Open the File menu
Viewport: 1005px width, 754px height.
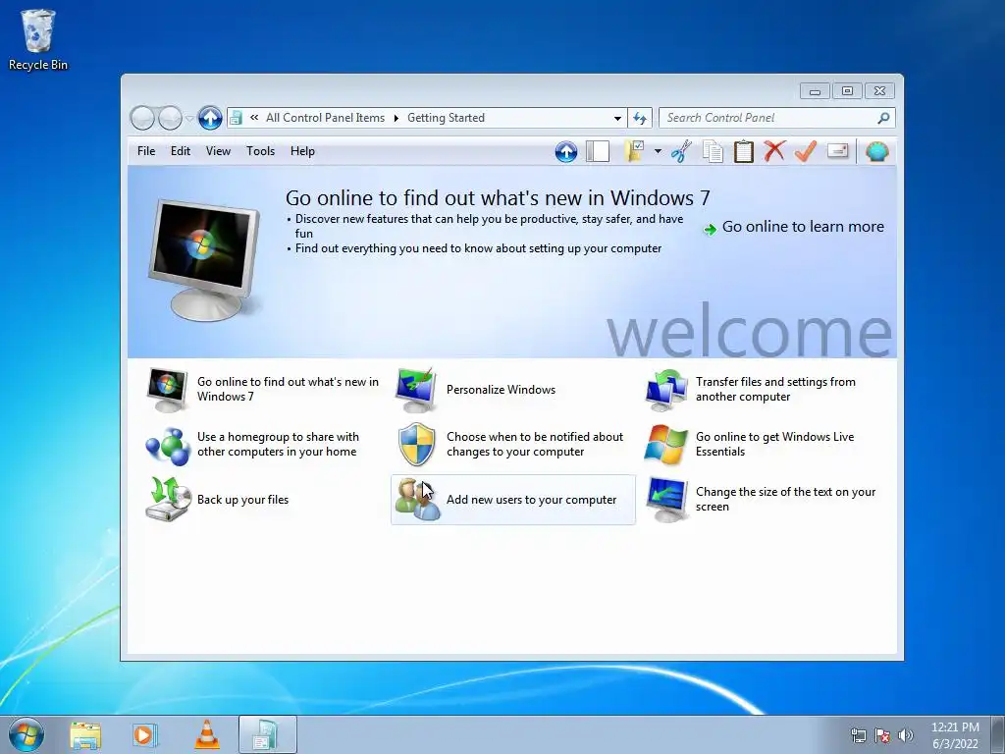pyautogui.click(x=146, y=151)
